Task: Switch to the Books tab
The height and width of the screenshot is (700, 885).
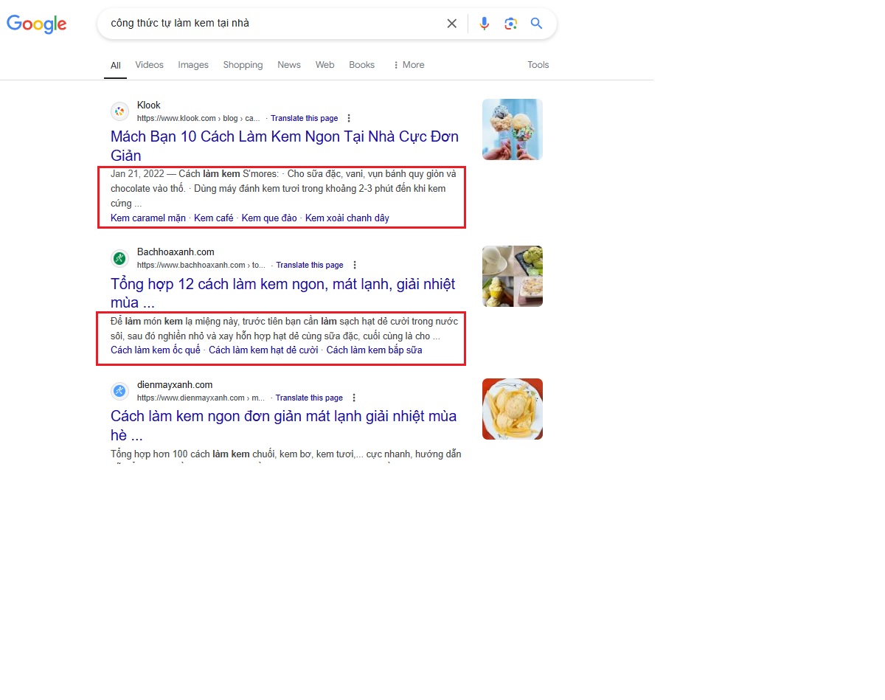Action: coord(362,65)
